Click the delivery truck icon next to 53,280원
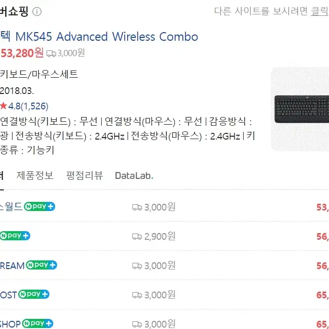The image size is (329, 329). click(51, 54)
